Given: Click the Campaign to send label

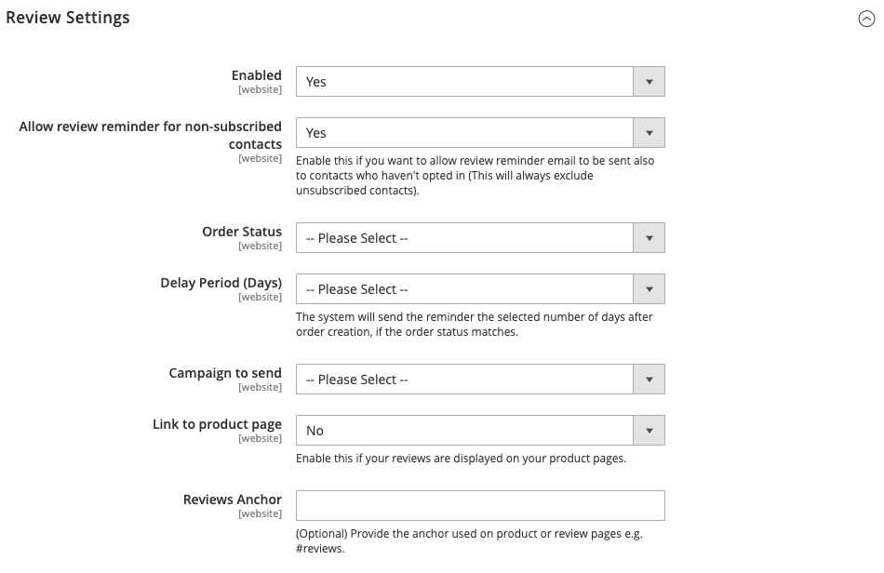Looking at the screenshot, I should pos(225,373).
